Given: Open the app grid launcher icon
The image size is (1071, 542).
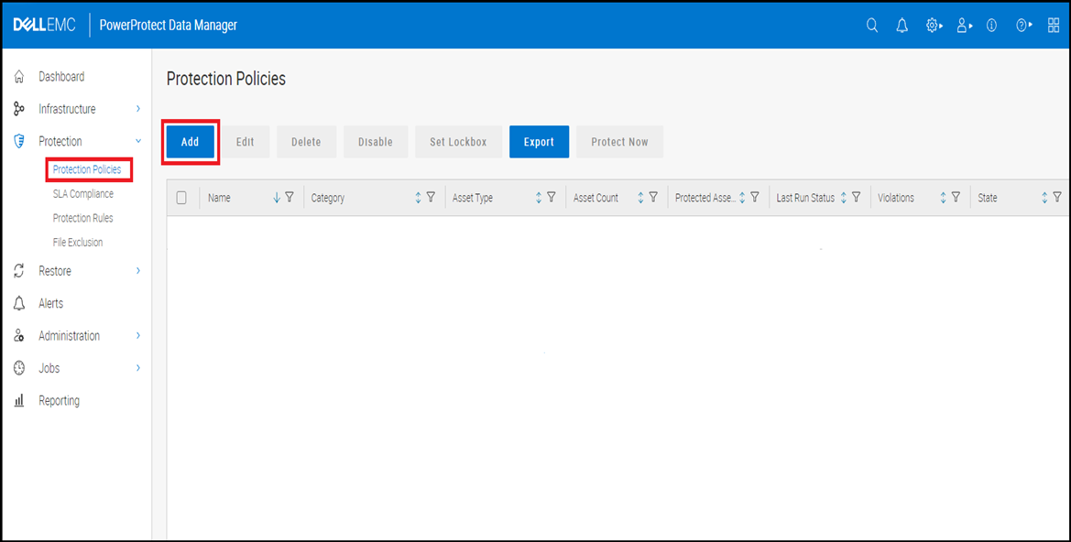Looking at the screenshot, I should 1054,26.
